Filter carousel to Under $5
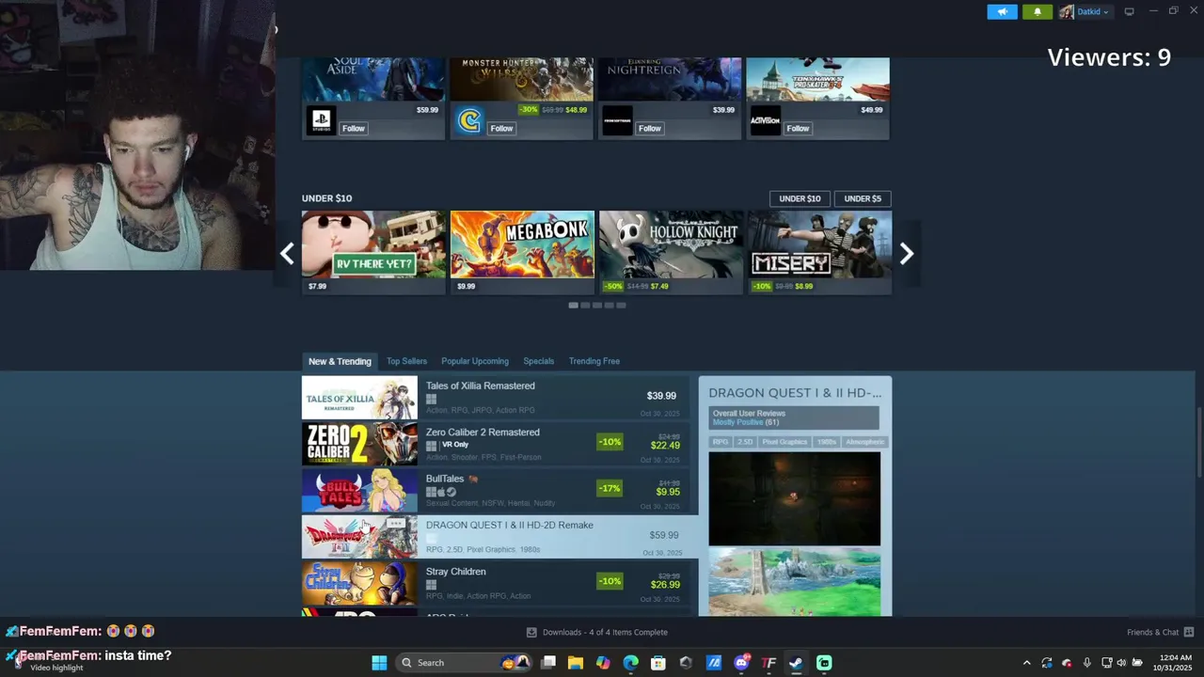Image resolution: width=1204 pixels, height=677 pixels. coord(863,198)
